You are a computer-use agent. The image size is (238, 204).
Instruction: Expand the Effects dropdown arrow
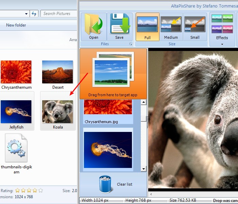pos(222,44)
